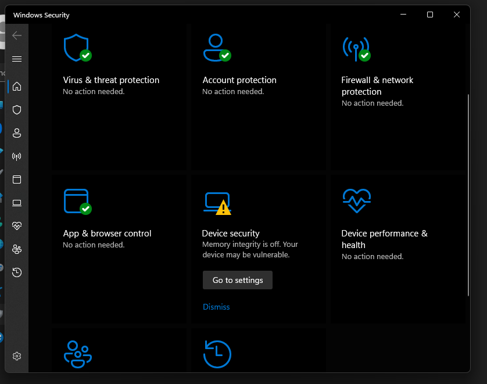Click the large Account protection person icon

pyautogui.click(x=217, y=48)
